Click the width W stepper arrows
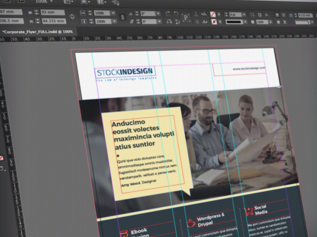 click(x=36, y=12)
